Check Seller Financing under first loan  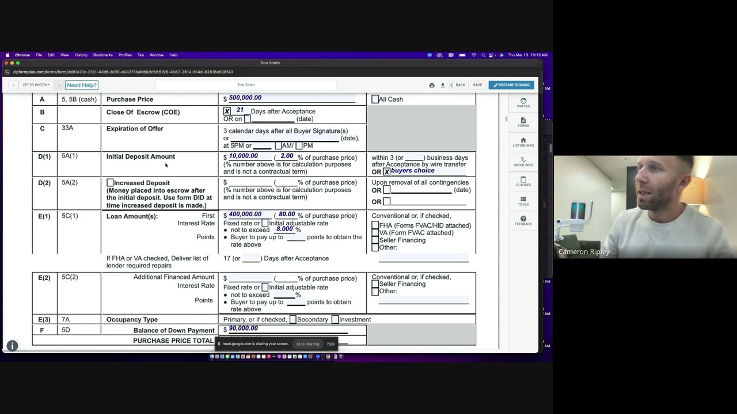coord(375,240)
